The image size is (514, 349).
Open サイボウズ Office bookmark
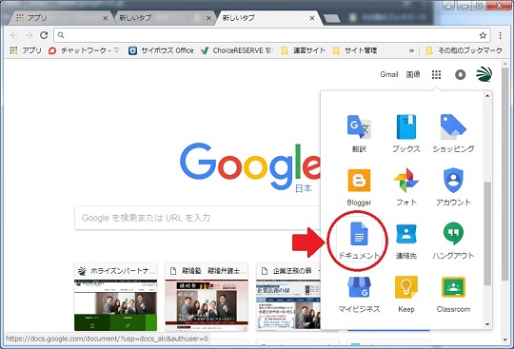tap(161, 50)
